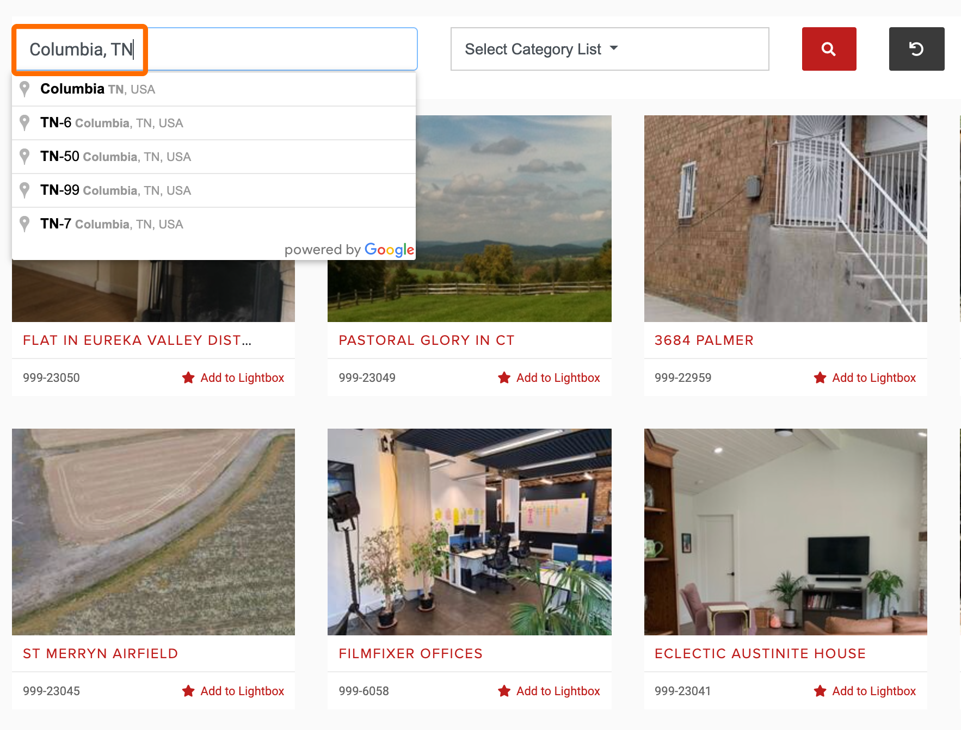Click the dark reset arrow button
Screen dimensions: 961x730
[916, 49]
